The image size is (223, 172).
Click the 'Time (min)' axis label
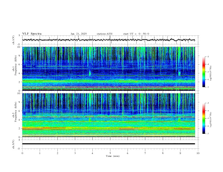[x=113, y=156]
